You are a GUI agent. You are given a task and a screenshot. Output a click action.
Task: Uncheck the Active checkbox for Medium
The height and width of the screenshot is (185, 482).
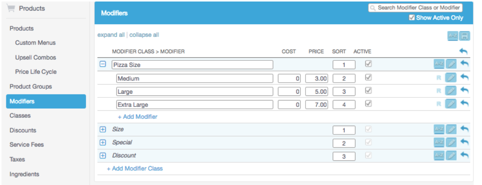click(369, 77)
